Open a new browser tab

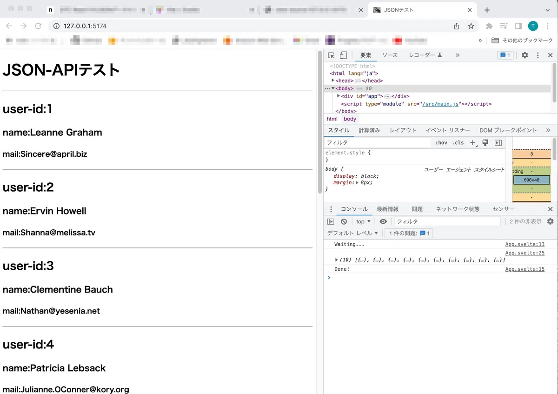click(x=487, y=10)
